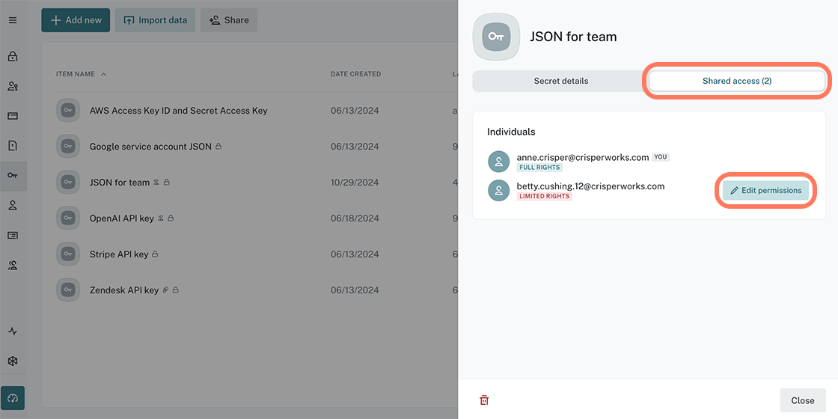Screen dimensions: 838x419
Task: Sort by Item Name column arrow
Action: 103,74
